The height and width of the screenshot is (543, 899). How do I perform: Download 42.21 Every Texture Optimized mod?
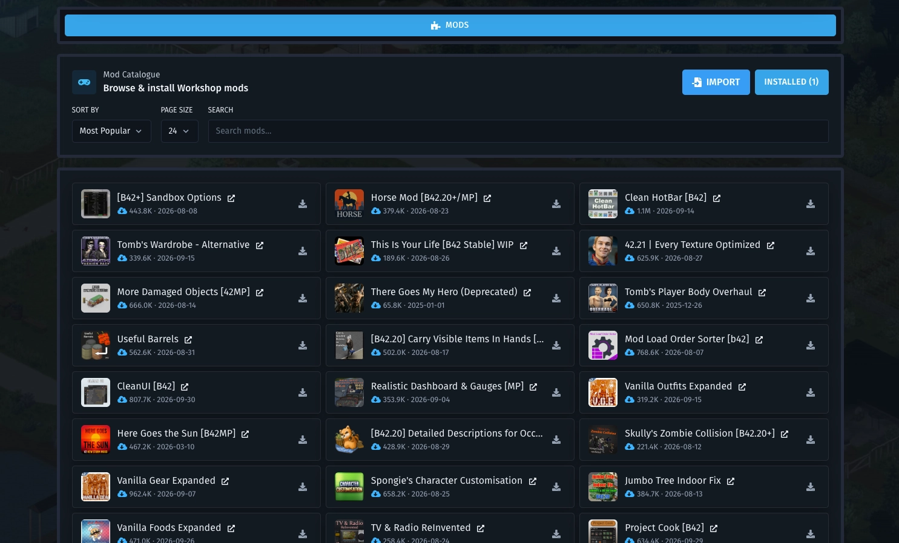coord(811,252)
